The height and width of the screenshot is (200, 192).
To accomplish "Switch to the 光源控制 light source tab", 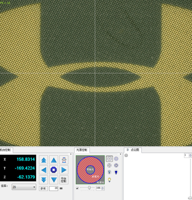I will click(82, 150).
